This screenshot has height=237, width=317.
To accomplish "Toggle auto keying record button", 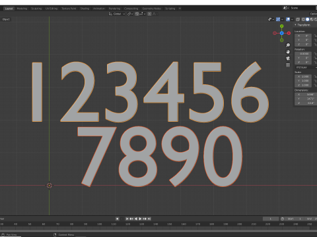I will (x=118, y=219).
